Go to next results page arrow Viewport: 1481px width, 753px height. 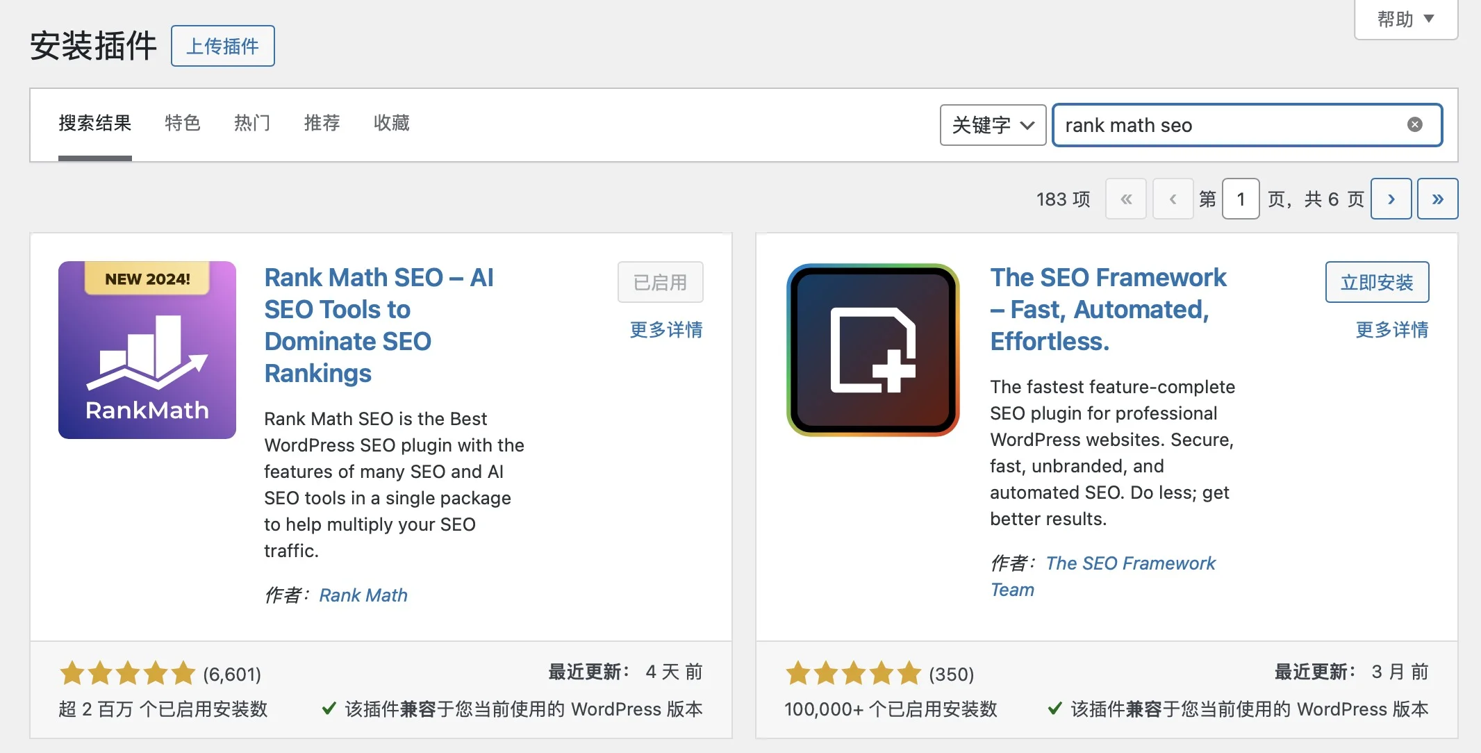[1391, 199]
